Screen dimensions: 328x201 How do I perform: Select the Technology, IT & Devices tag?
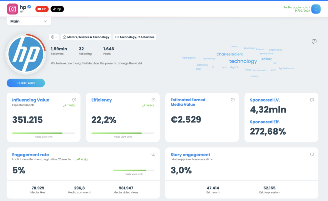click(135, 37)
